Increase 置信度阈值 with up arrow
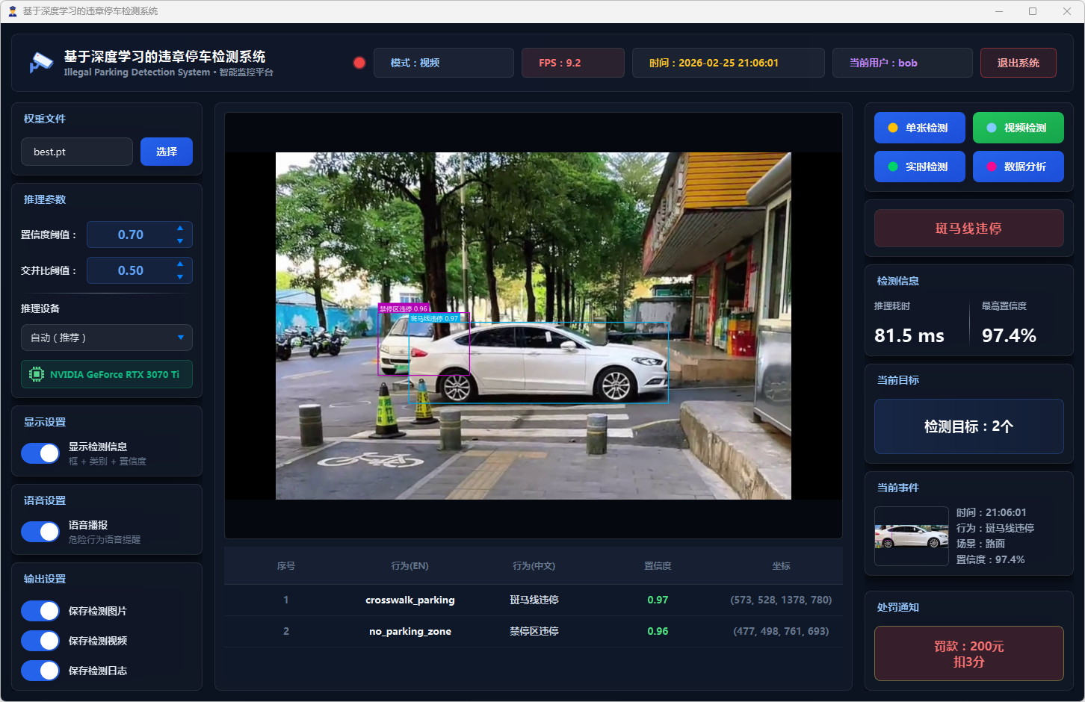 click(180, 229)
